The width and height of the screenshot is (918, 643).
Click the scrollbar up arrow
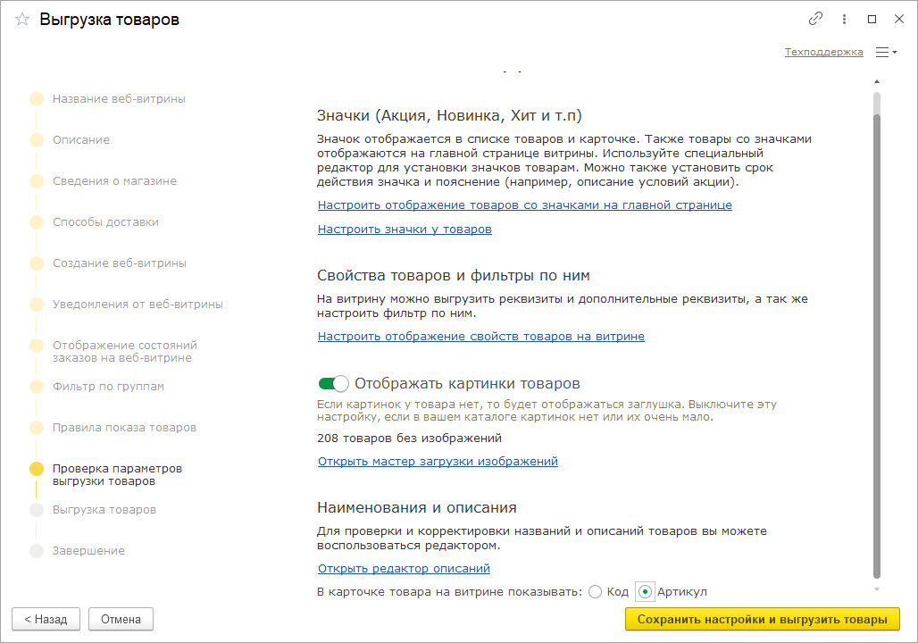coord(876,80)
